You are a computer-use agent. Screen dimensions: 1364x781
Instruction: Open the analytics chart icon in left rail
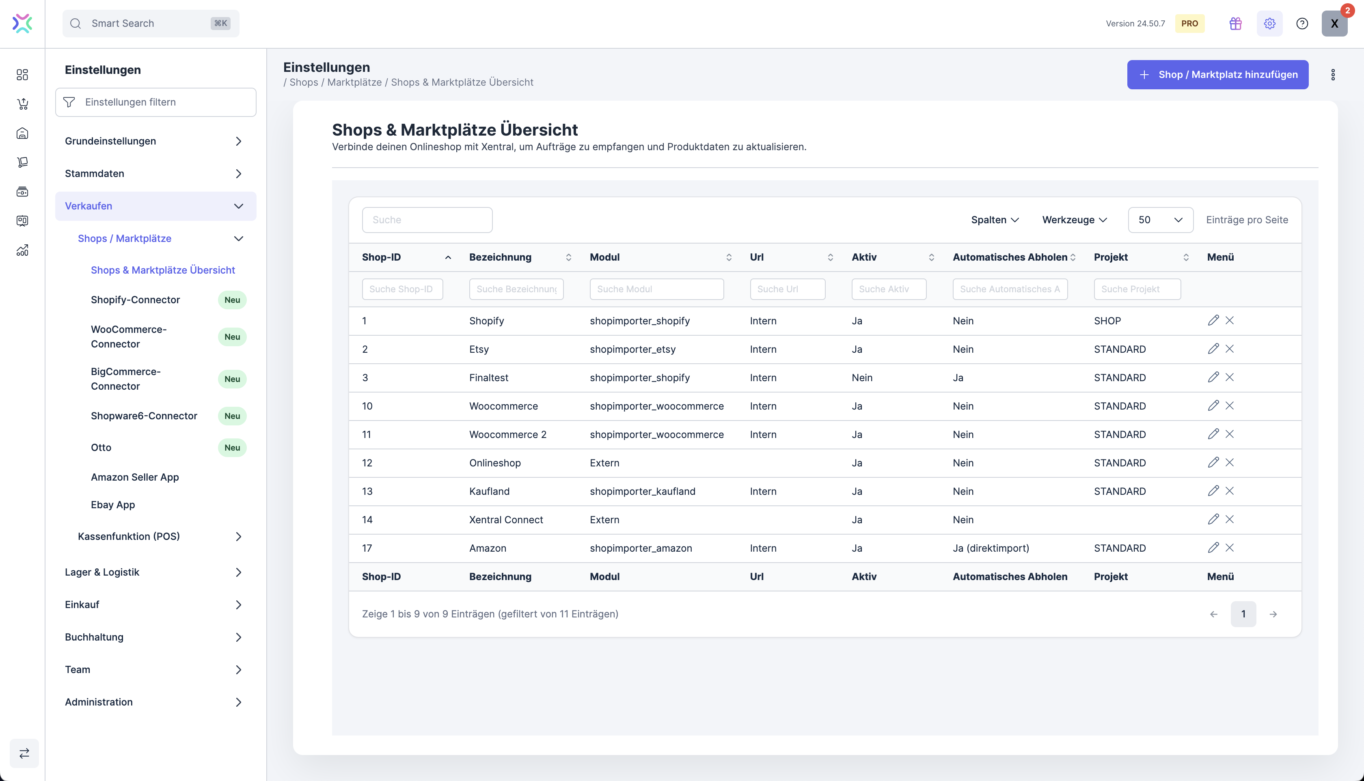point(22,250)
